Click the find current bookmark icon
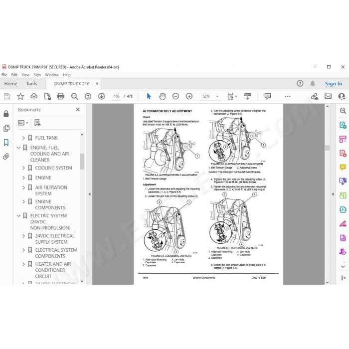The image size is (349, 349). (x=37, y=123)
